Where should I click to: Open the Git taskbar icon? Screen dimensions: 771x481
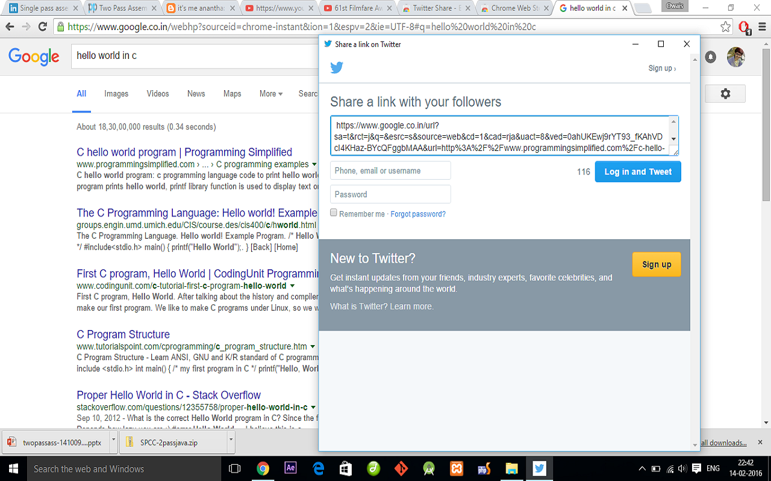pos(401,468)
